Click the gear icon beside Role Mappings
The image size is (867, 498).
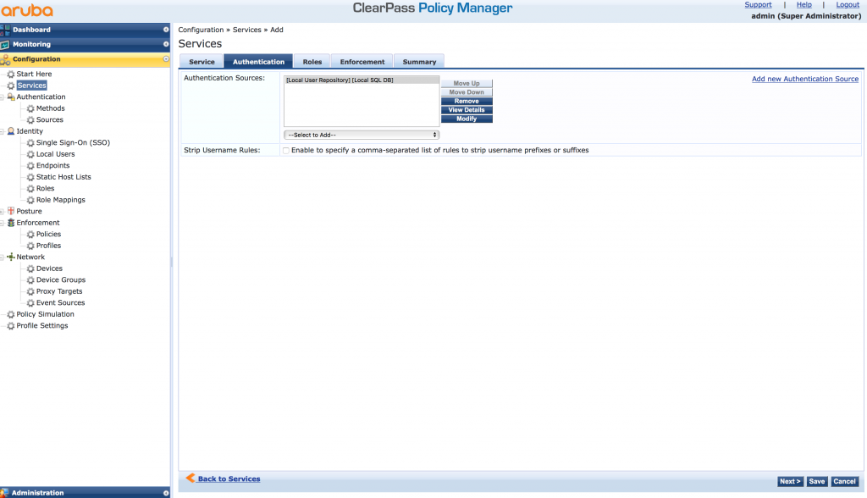coord(30,200)
